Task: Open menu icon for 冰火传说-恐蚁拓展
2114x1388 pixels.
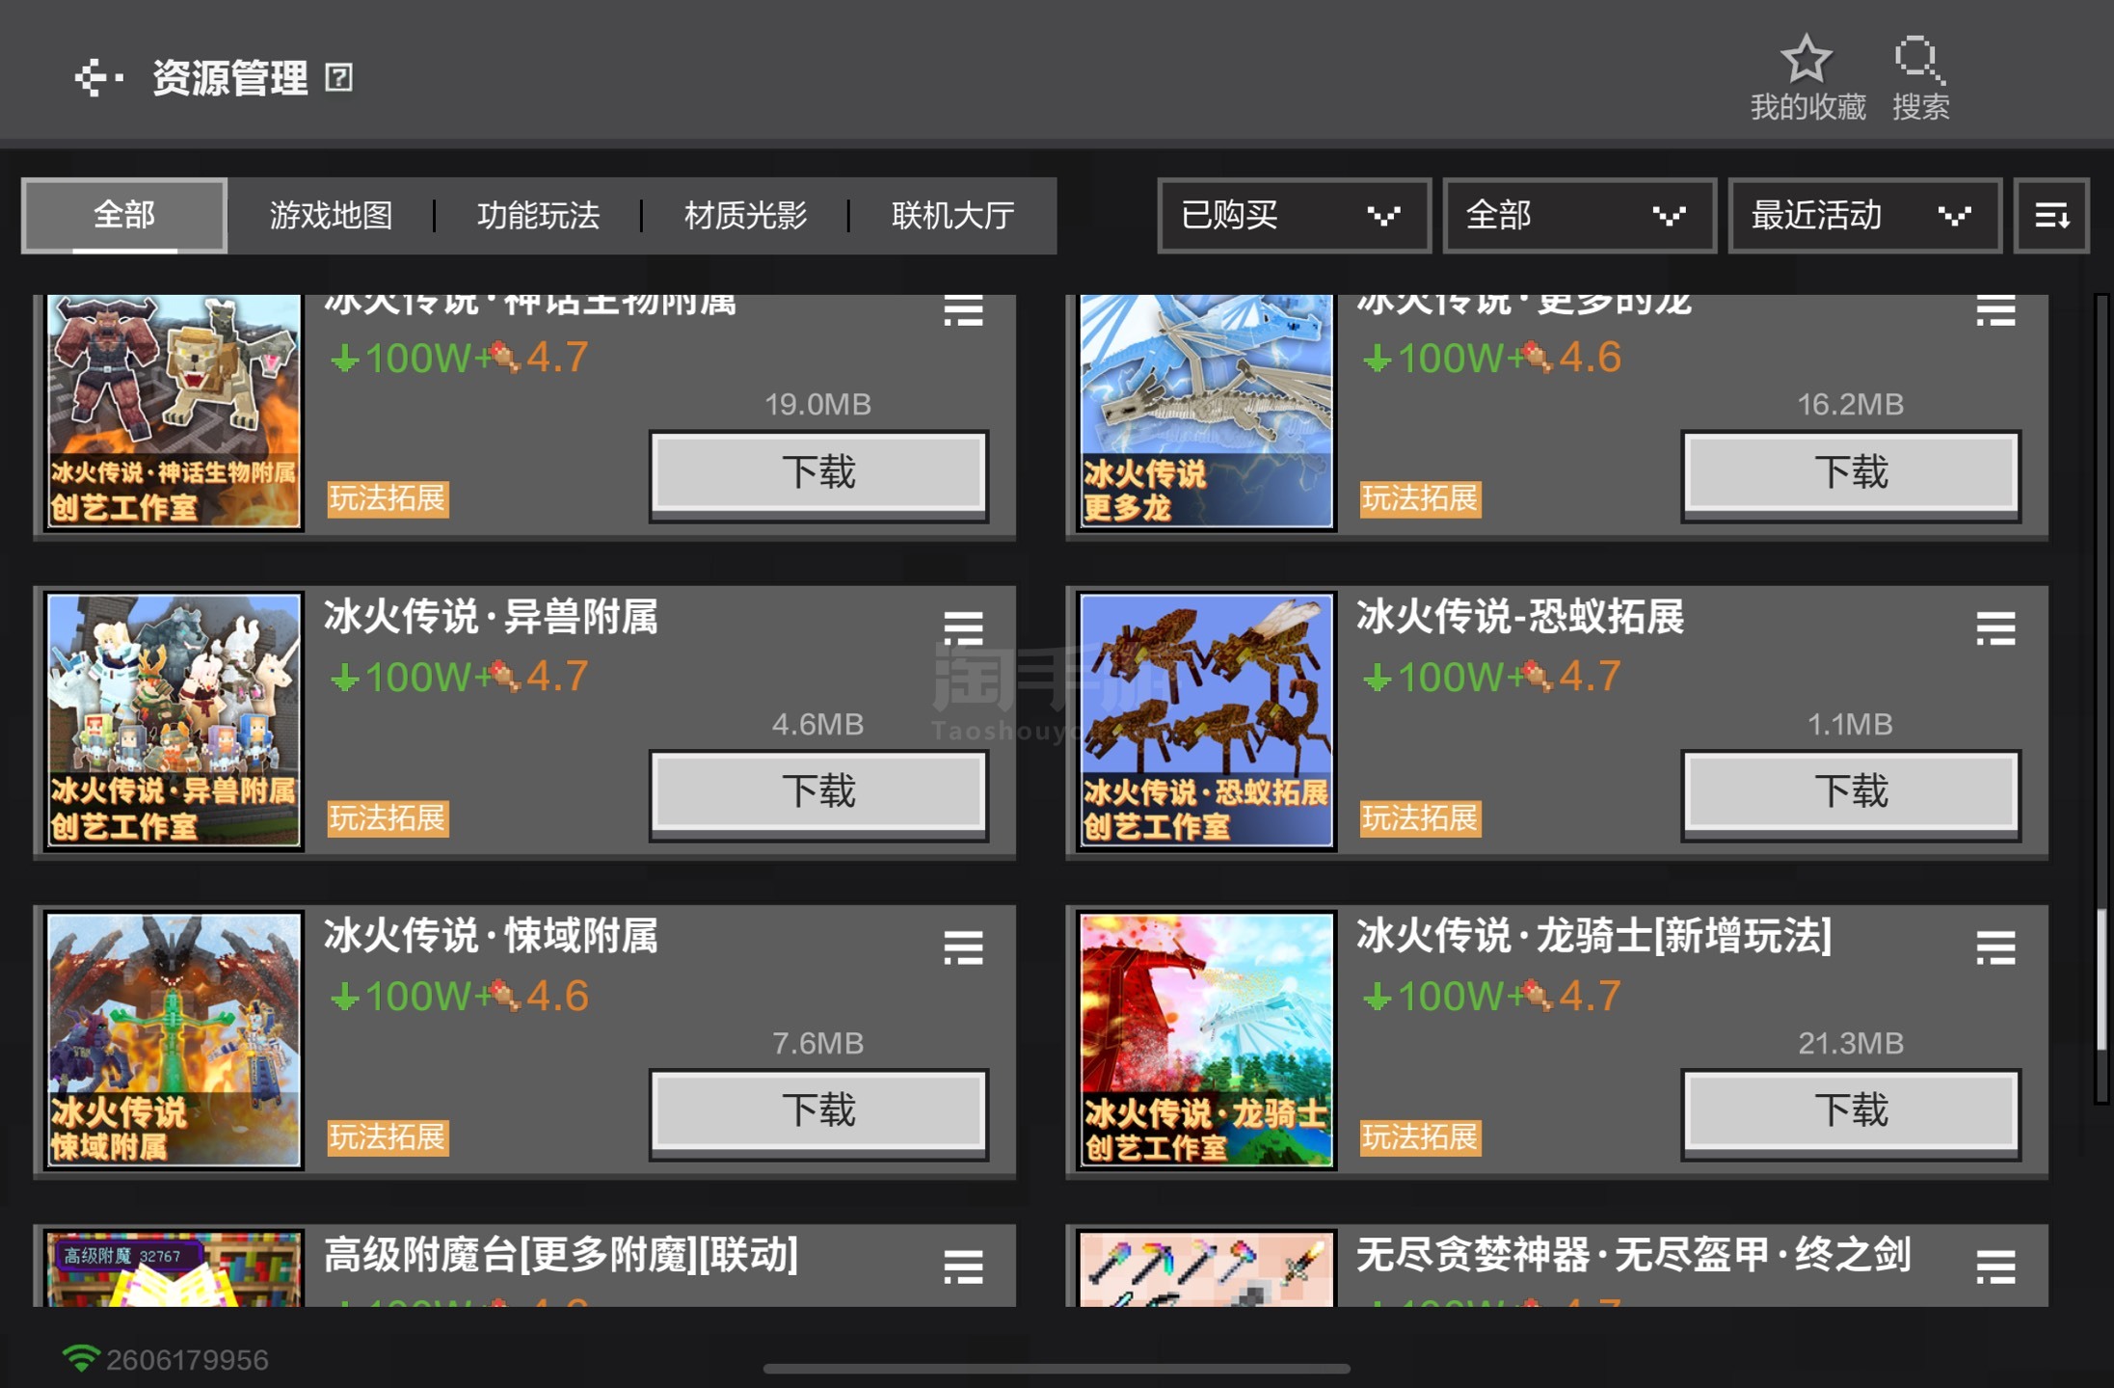Action: coord(1994,628)
